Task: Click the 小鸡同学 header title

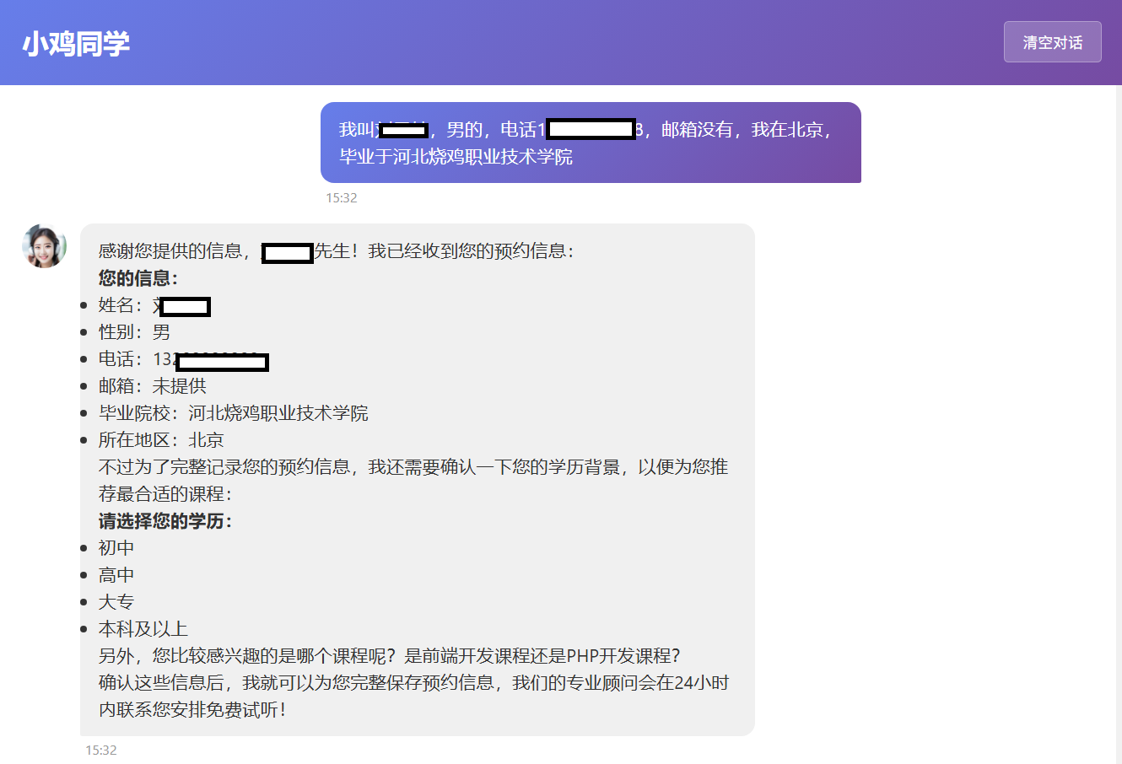Action: [76, 43]
